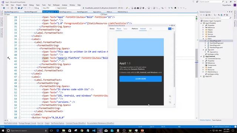Select landscape orientation icon in Previewer
The height and width of the screenshot is (133, 237).
(173, 29)
